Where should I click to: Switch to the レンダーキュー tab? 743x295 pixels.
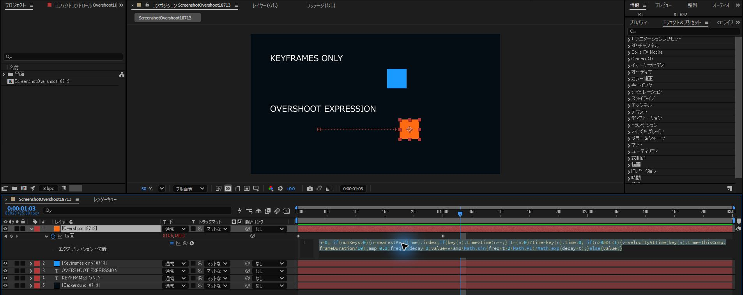tap(105, 199)
